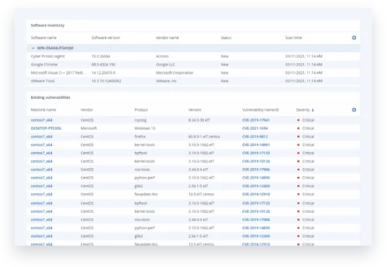Click version 10.3.10.12406962 cell
This screenshot has height=267, width=387.
[107, 81]
